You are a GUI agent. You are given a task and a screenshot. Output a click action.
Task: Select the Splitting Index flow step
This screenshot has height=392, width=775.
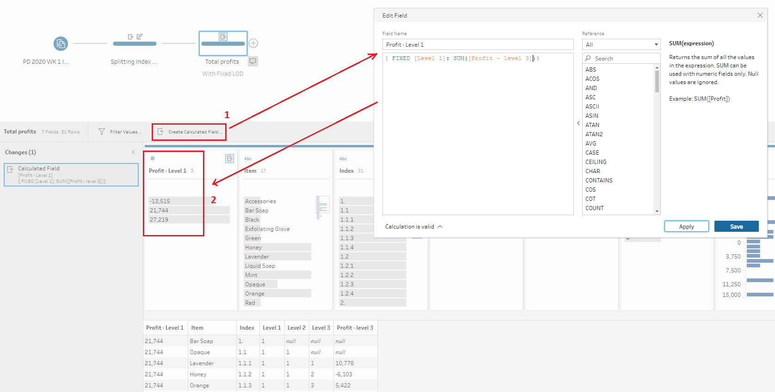click(135, 43)
